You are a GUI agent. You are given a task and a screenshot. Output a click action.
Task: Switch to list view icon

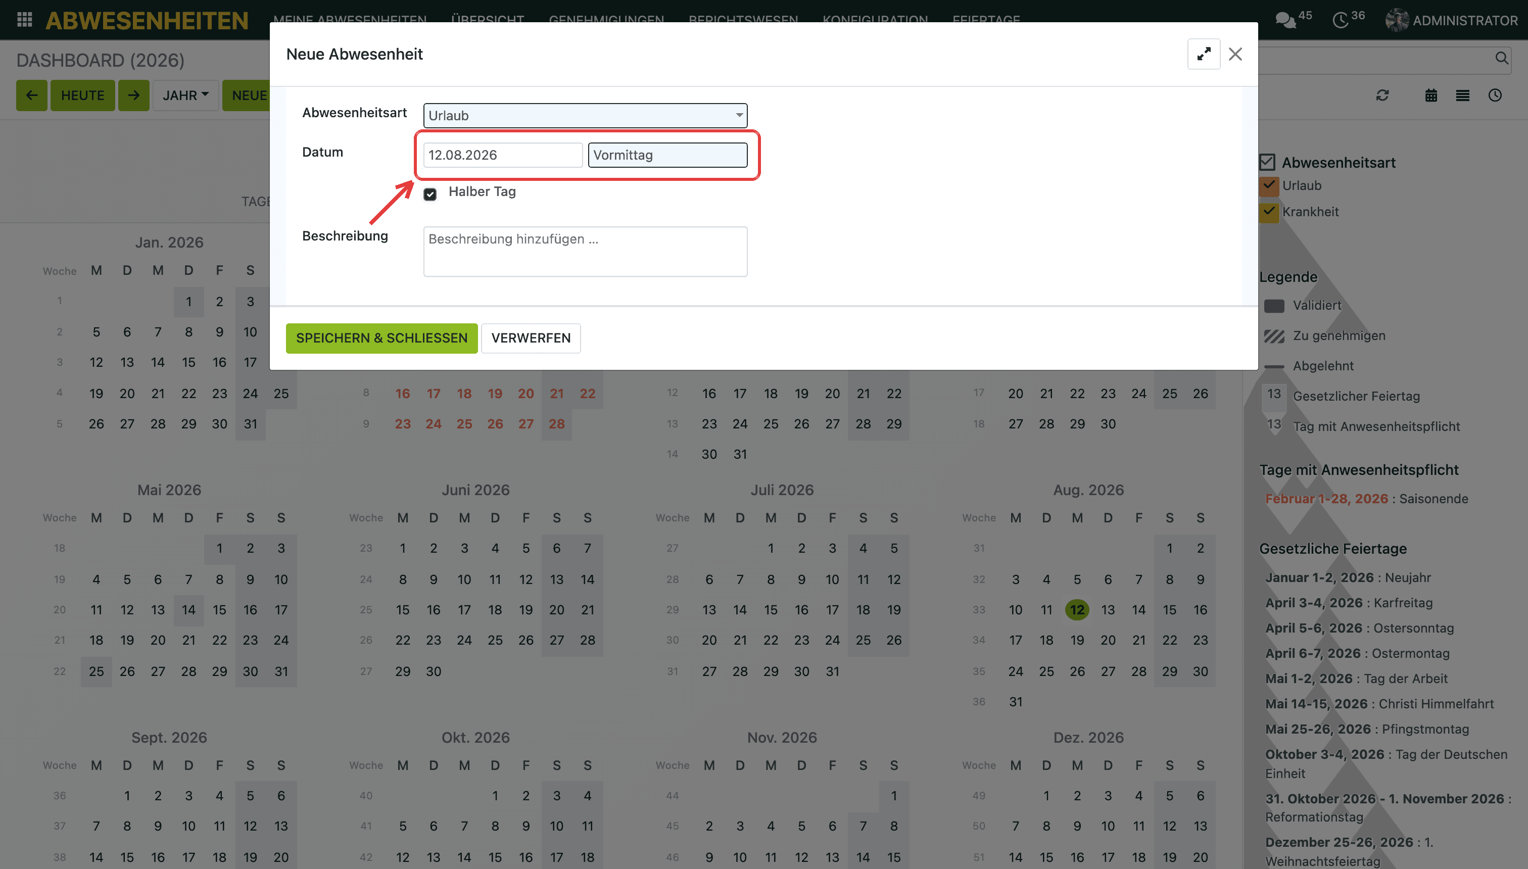[1462, 95]
